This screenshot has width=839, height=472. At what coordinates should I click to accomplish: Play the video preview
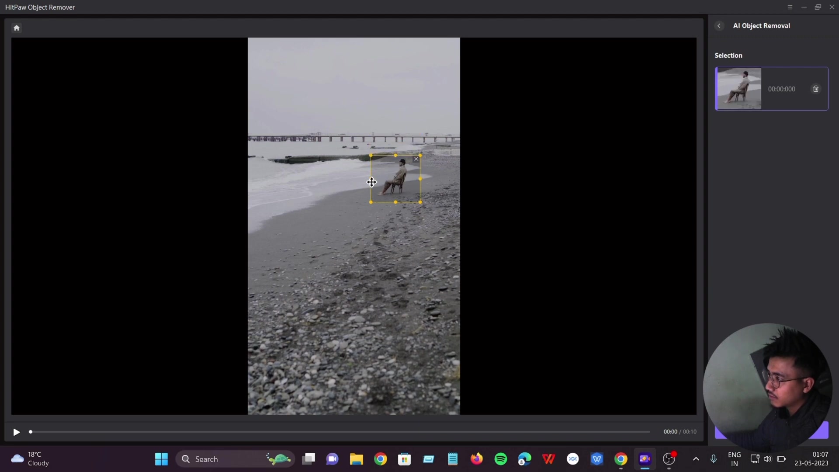tap(17, 432)
